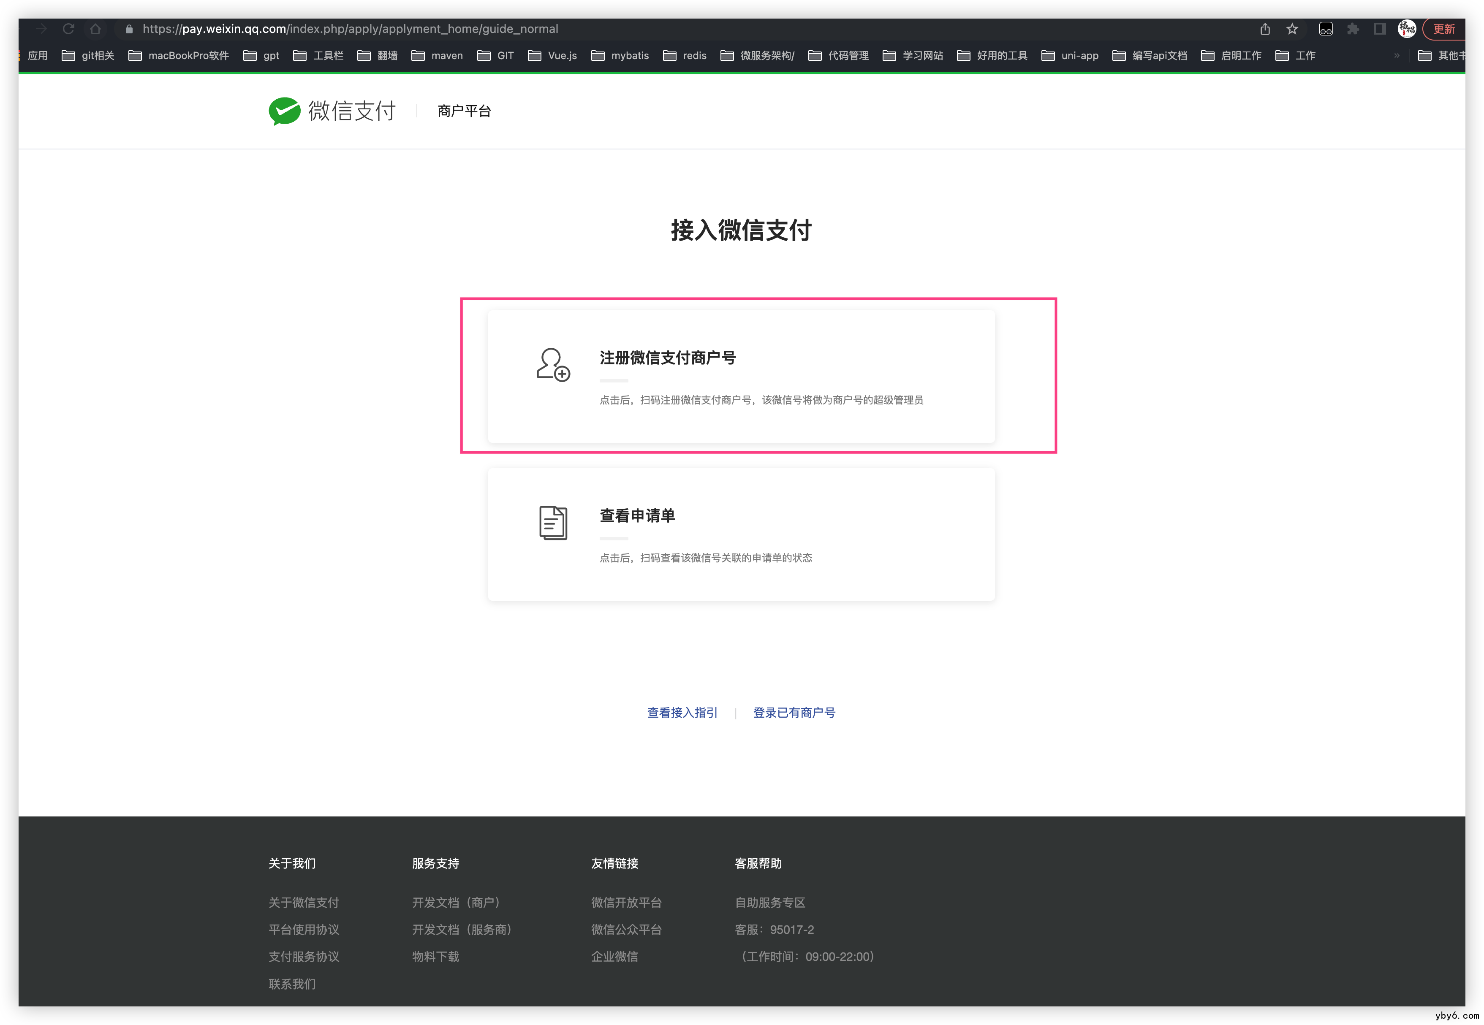This screenshot has width=1484, height=1025.
Task: Toggle the browser side panel icon
Action: point(1379,29)
